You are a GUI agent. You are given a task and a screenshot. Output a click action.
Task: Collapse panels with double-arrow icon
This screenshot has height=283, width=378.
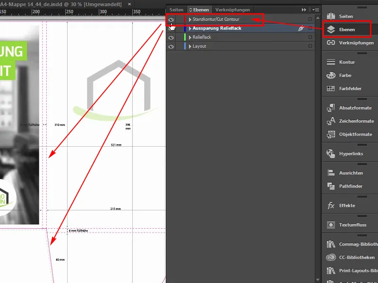tap(304, 9)
